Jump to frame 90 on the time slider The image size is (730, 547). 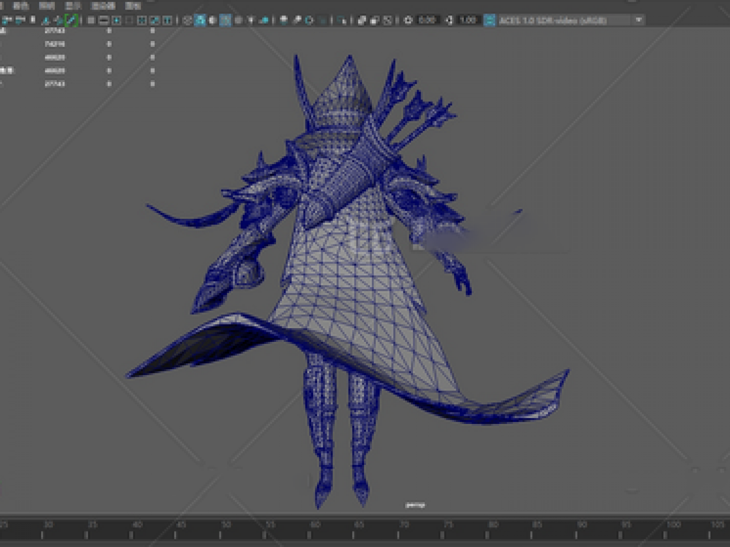point(583,525)
